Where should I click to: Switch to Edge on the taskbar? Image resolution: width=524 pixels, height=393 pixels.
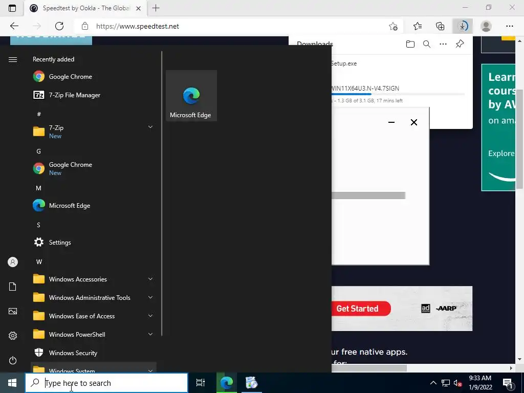point(227,383)
